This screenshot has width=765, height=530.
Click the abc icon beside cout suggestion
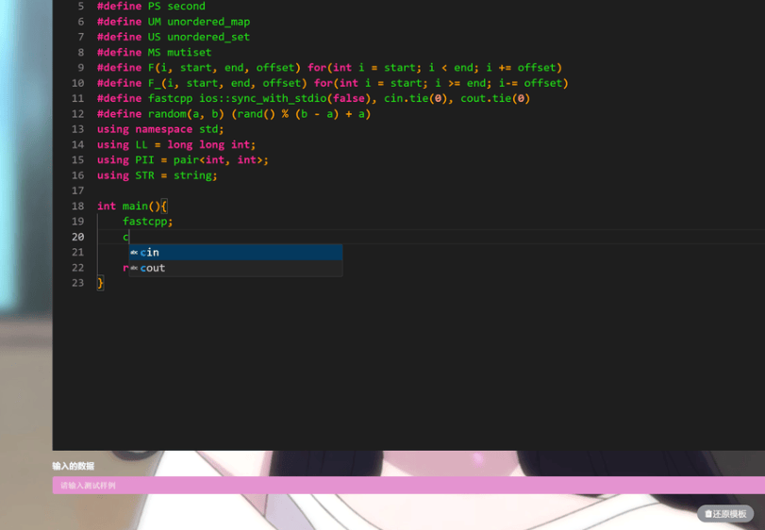134,269
